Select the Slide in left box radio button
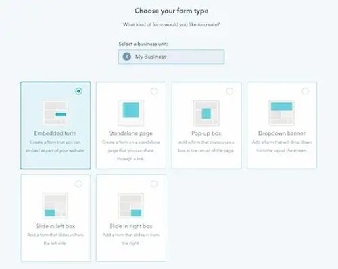The width and height of the screenshot is (338, 269). (x=78, y=184)
